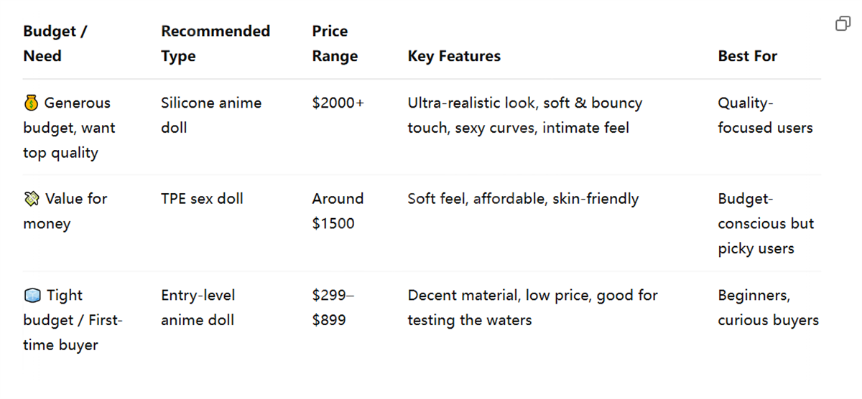This screenshot has height=399, width=862.
Task: Click the copy table icon
Action: tap(843, 24)
